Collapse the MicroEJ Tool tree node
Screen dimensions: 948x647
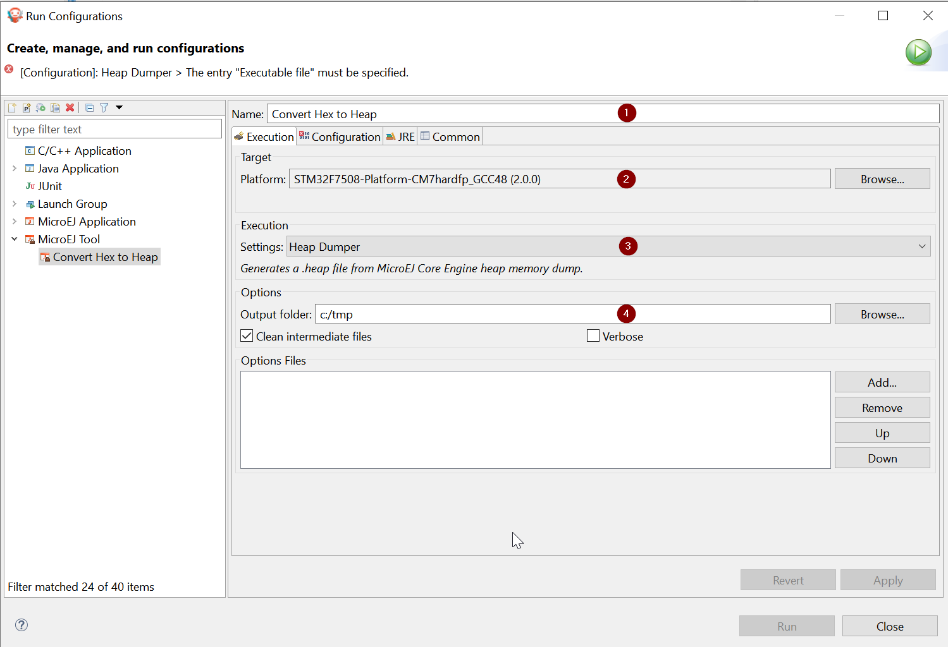tap(15, 239)
